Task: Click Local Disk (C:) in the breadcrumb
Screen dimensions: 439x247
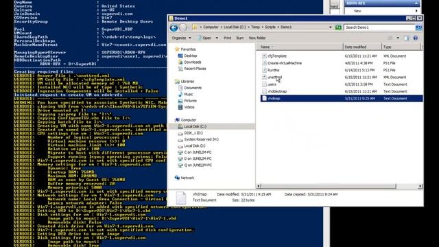Action: click(235, 27)
